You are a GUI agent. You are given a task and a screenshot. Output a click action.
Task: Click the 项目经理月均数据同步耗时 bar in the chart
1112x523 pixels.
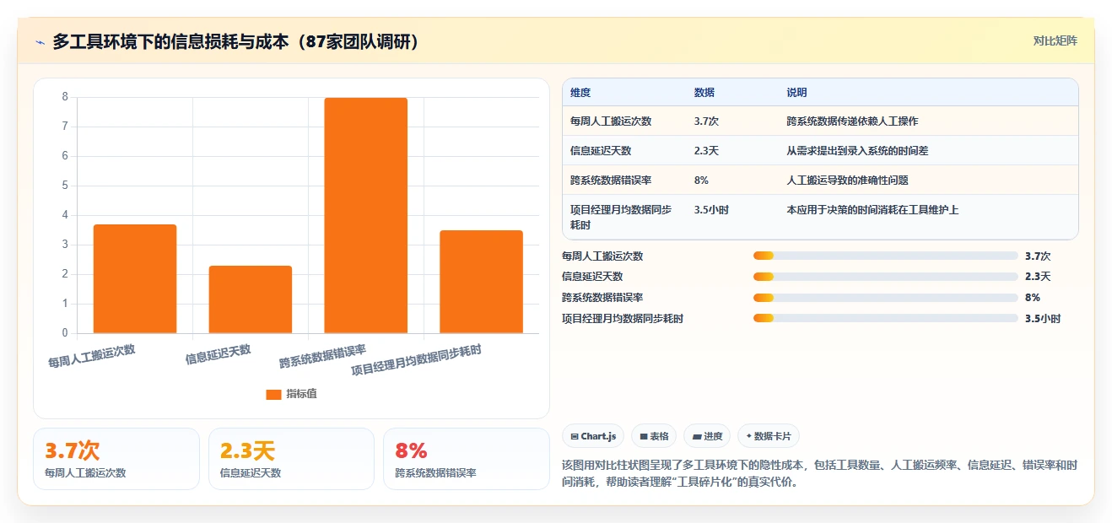click(x=481, y=282)
